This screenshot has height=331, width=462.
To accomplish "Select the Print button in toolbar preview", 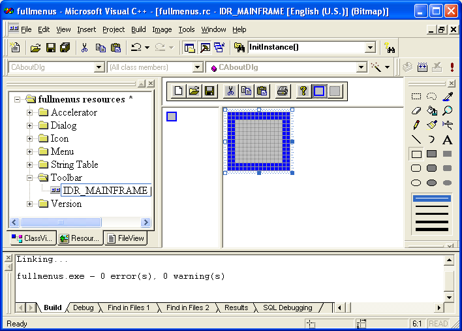I will click(x=283, y=91).
